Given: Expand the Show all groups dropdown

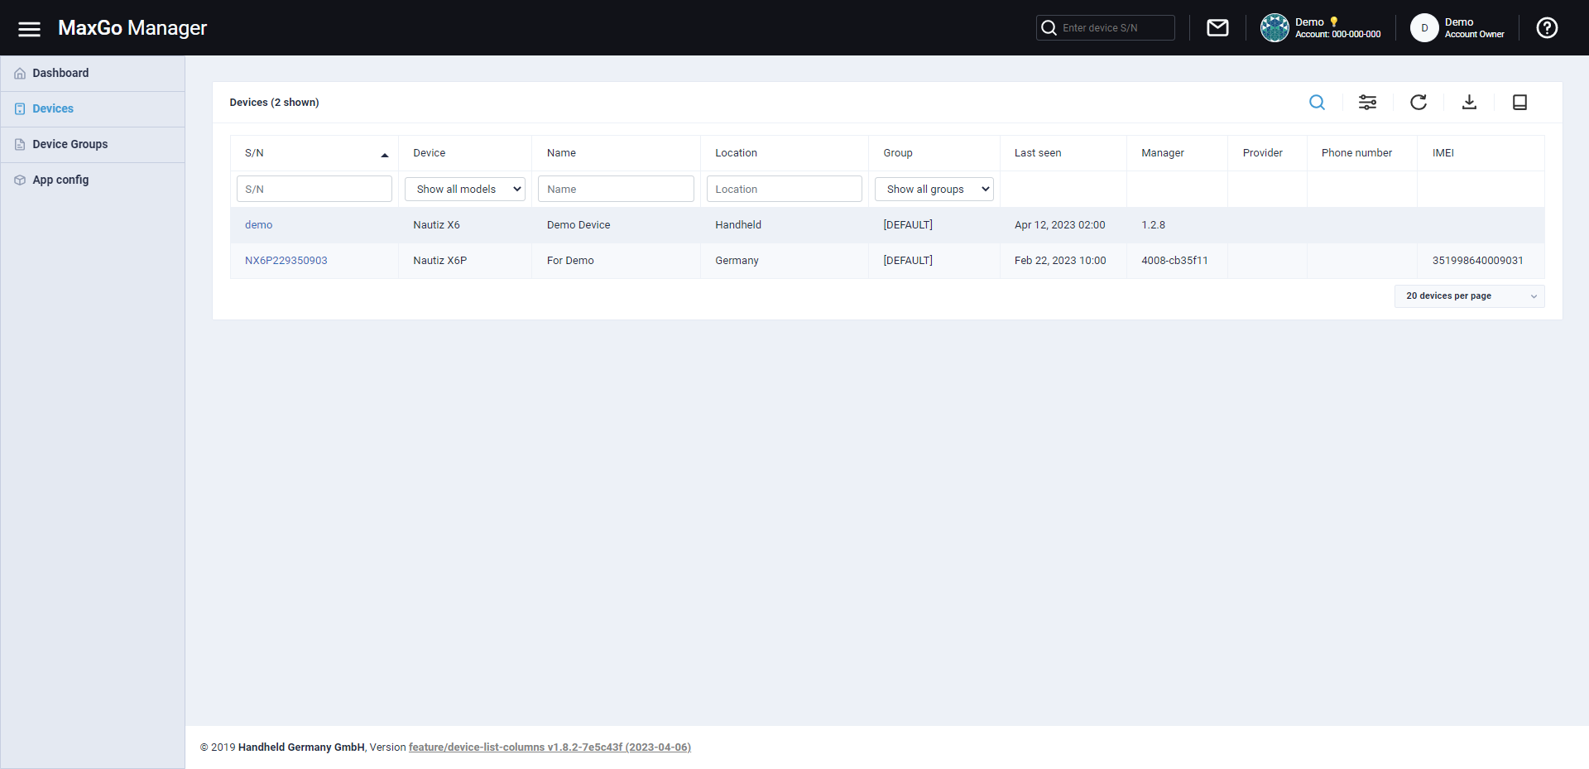Looking at the screenshot, I should (934, 190).
